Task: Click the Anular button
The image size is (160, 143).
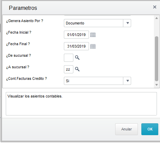Action: click(x=126, y=129)
